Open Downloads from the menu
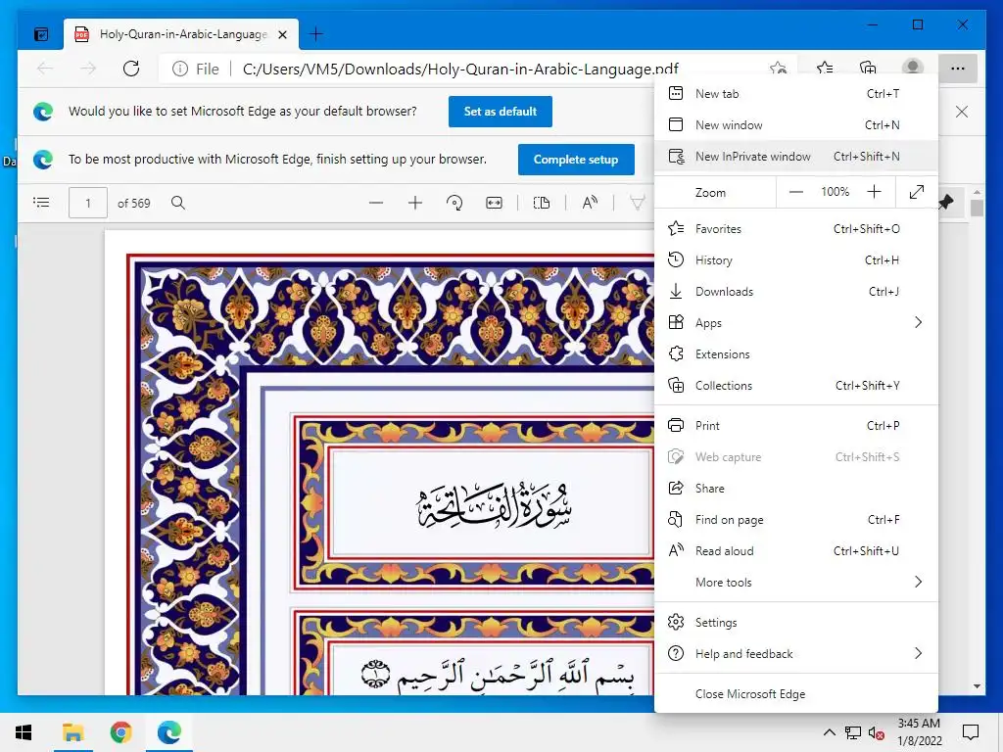 point(795,292)
